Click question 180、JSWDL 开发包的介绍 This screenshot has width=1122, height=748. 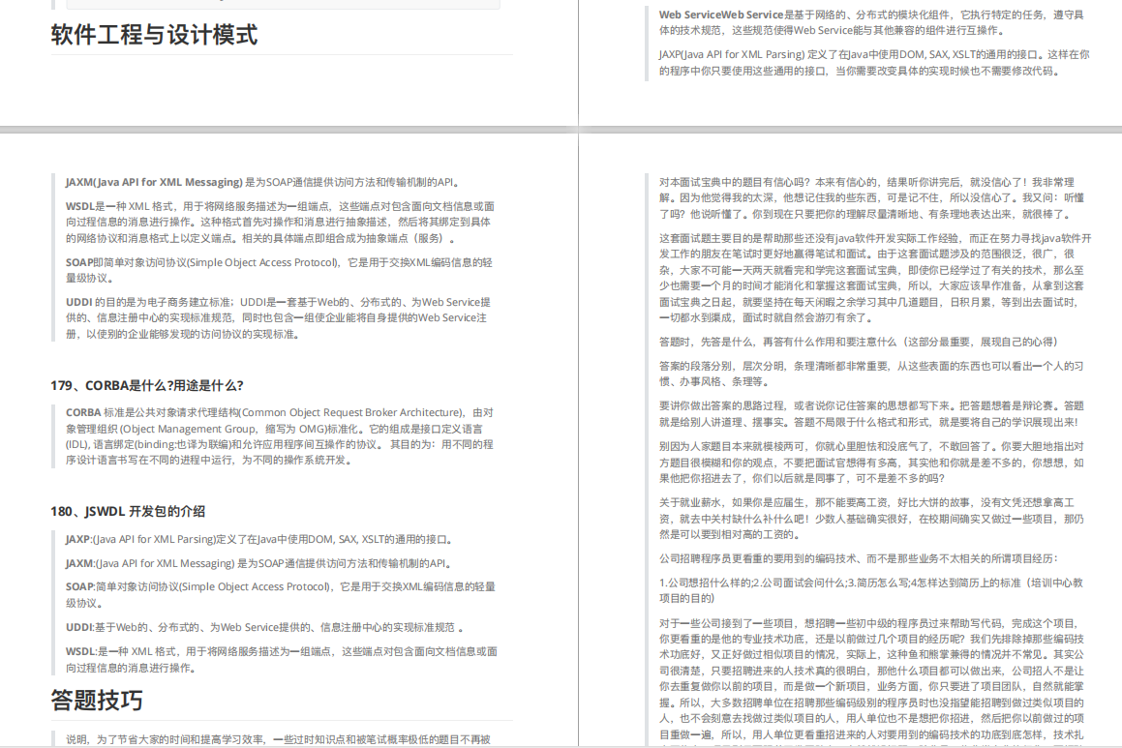(128, 511)
